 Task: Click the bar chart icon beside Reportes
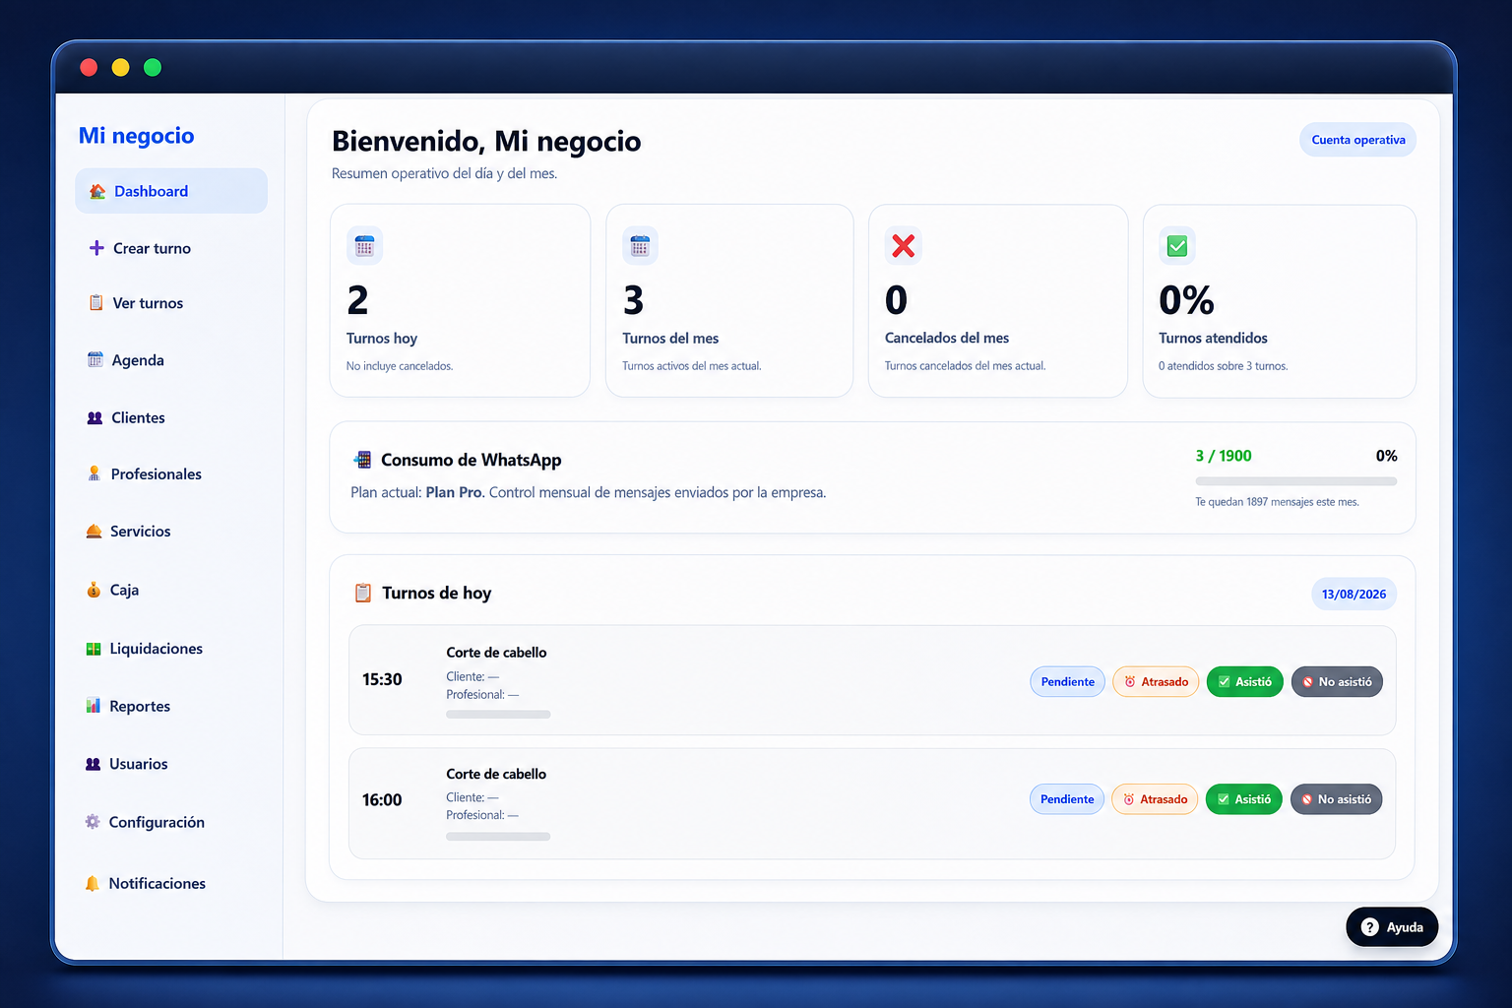94,706
